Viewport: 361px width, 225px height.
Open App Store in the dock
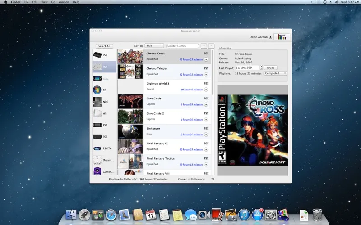coord(257,215)
